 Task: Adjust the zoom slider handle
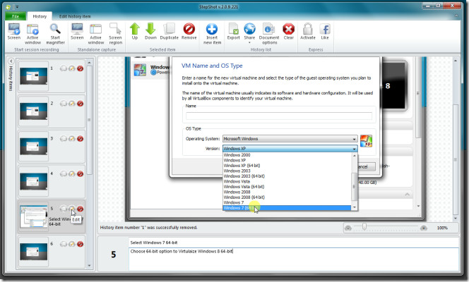pyautogui.click(x=364, y=227)
